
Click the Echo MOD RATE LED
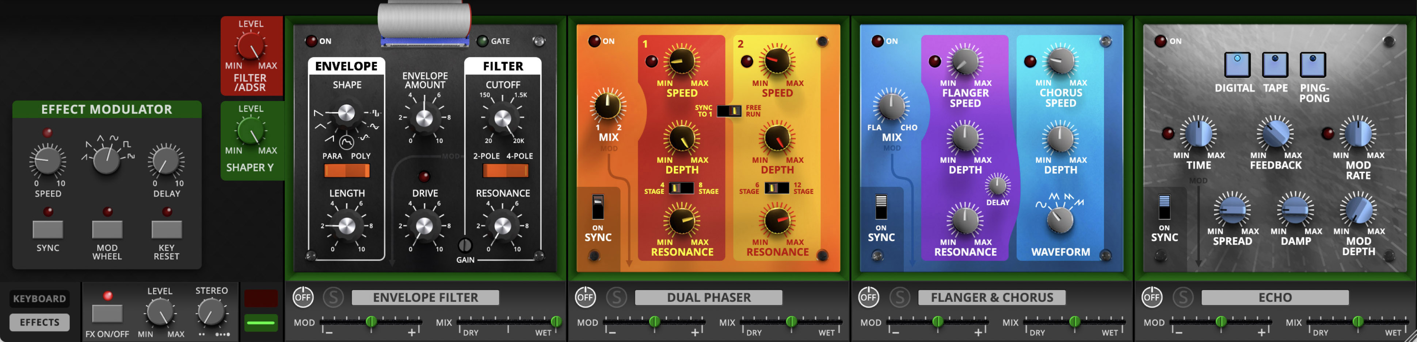1328,133
